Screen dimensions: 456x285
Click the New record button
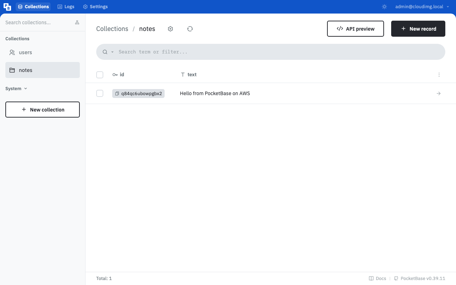pyautogui.click(x=418, y=29)
